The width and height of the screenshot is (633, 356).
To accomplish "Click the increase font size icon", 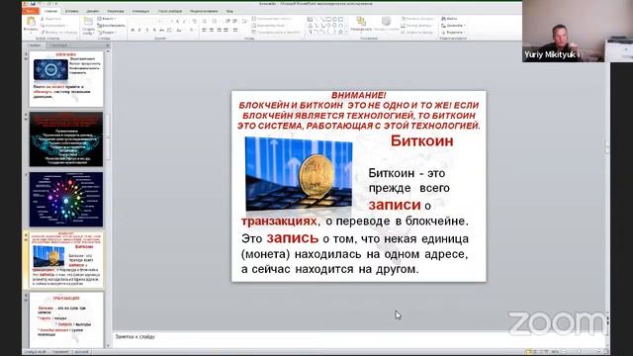I will (x=177, y=21).
